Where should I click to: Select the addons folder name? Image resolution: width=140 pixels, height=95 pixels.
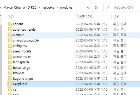point(18,24)
